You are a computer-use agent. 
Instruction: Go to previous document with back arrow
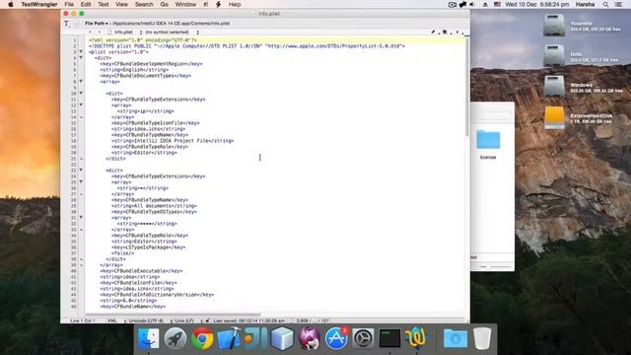(90, 32)
